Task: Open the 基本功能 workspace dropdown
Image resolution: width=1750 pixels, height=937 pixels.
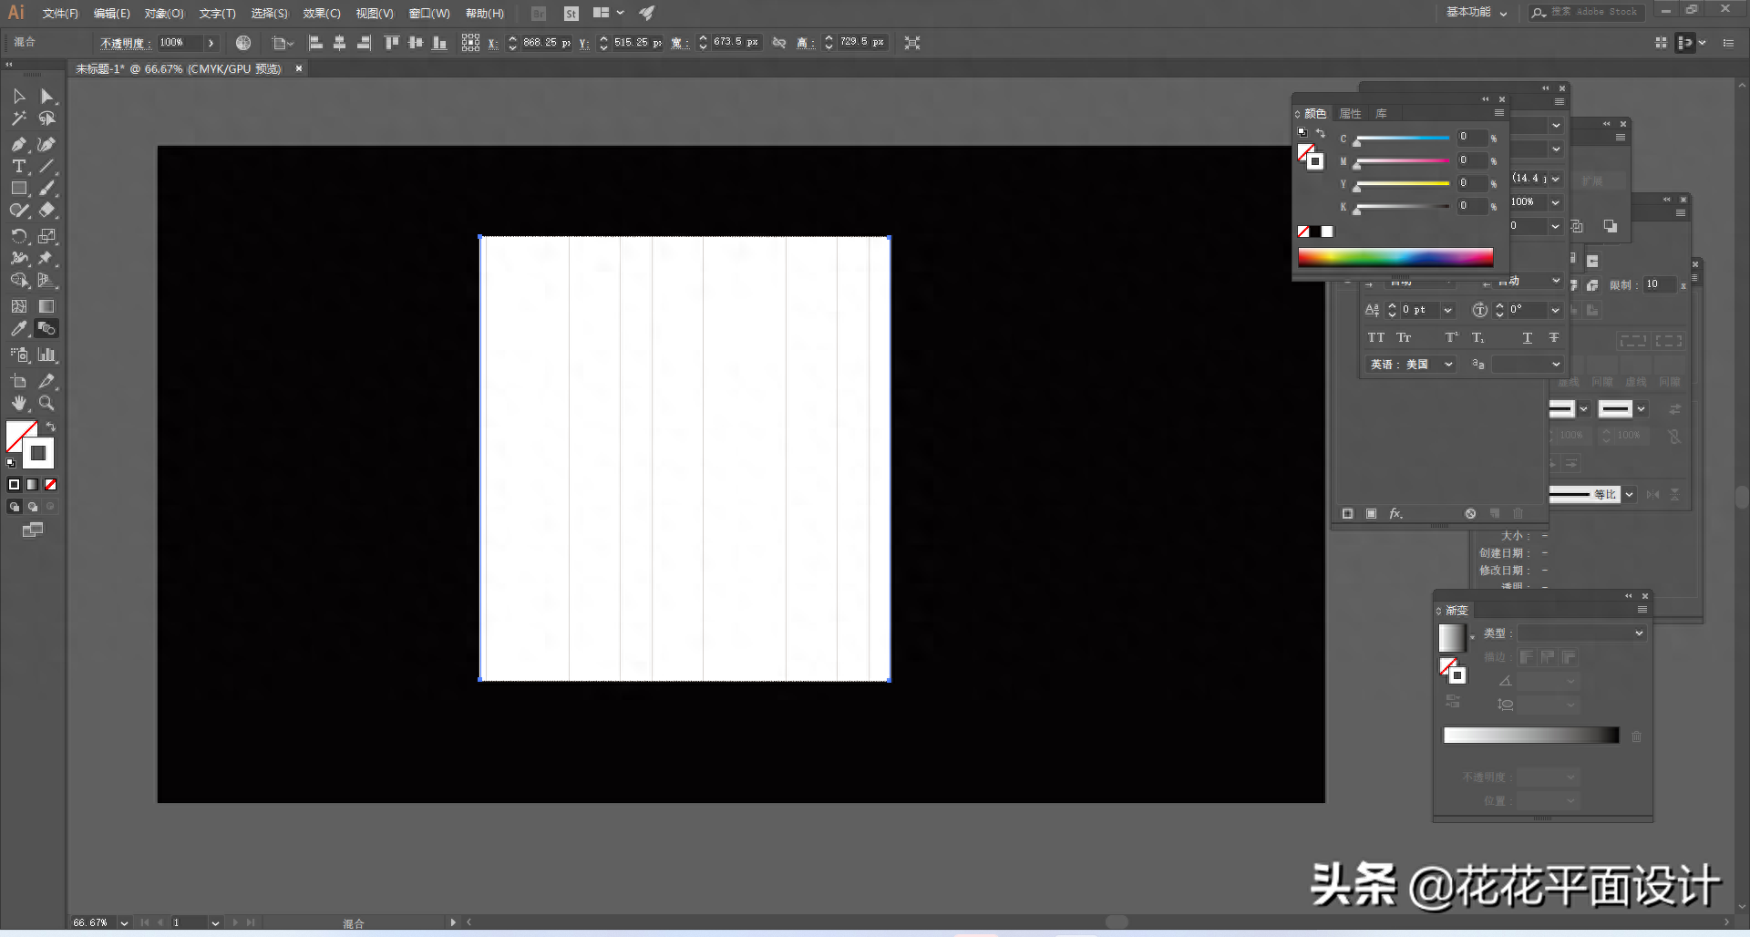Action: [x=1477, y=13]
